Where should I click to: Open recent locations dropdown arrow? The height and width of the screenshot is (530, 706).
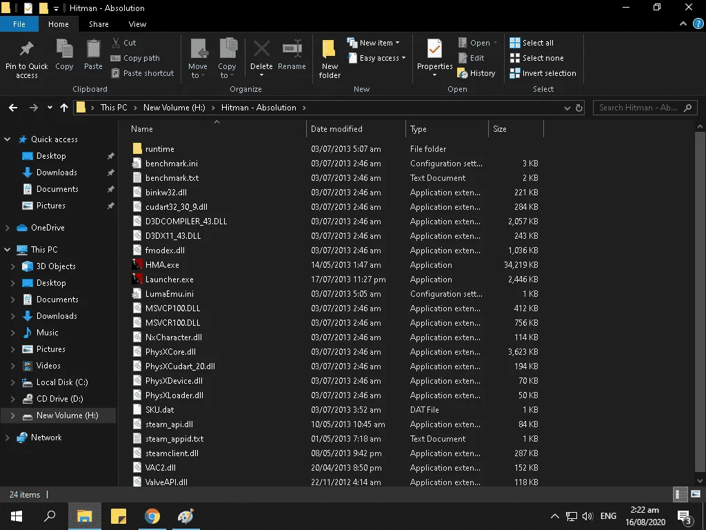click(x=50, y=108)
